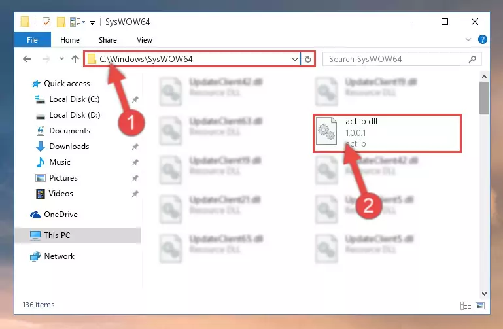Click the address bar path C:\Windows\SysWOW64
Image resolution: width=503 pixels, height=329 pixels.
click(x=146, y=59)
